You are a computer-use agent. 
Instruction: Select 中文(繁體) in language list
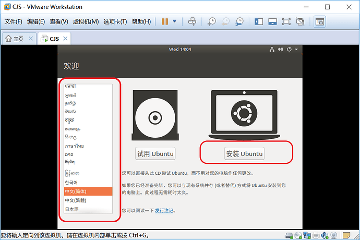click(x=88, y=200)
